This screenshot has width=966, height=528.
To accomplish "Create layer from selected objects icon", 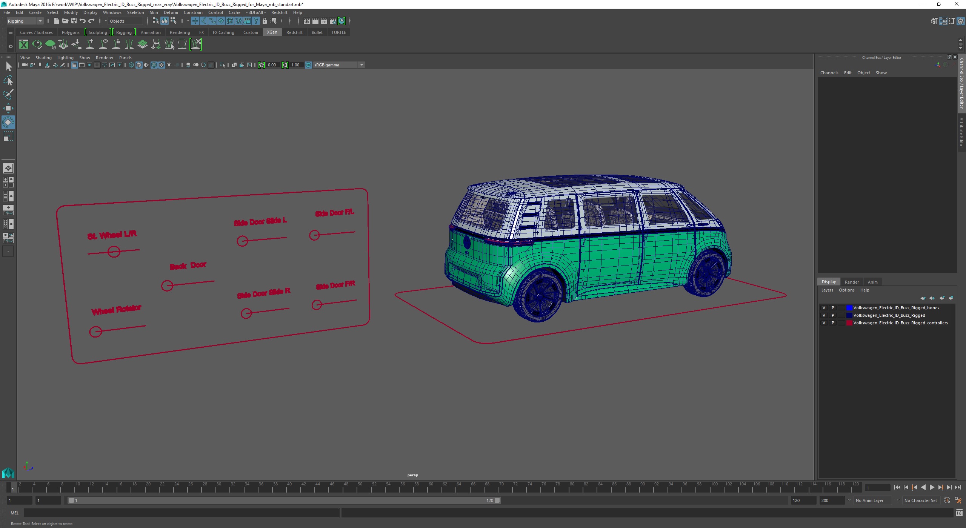I will tap(951, 298).
